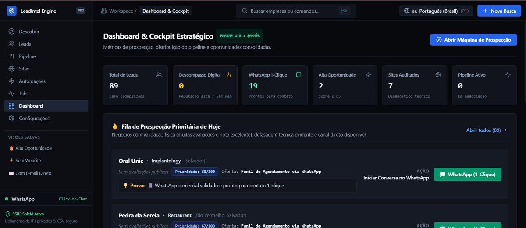Click the Dashboard & Cockpit breadcrumb
Screen dimensions: 526x228
[166, 11]
